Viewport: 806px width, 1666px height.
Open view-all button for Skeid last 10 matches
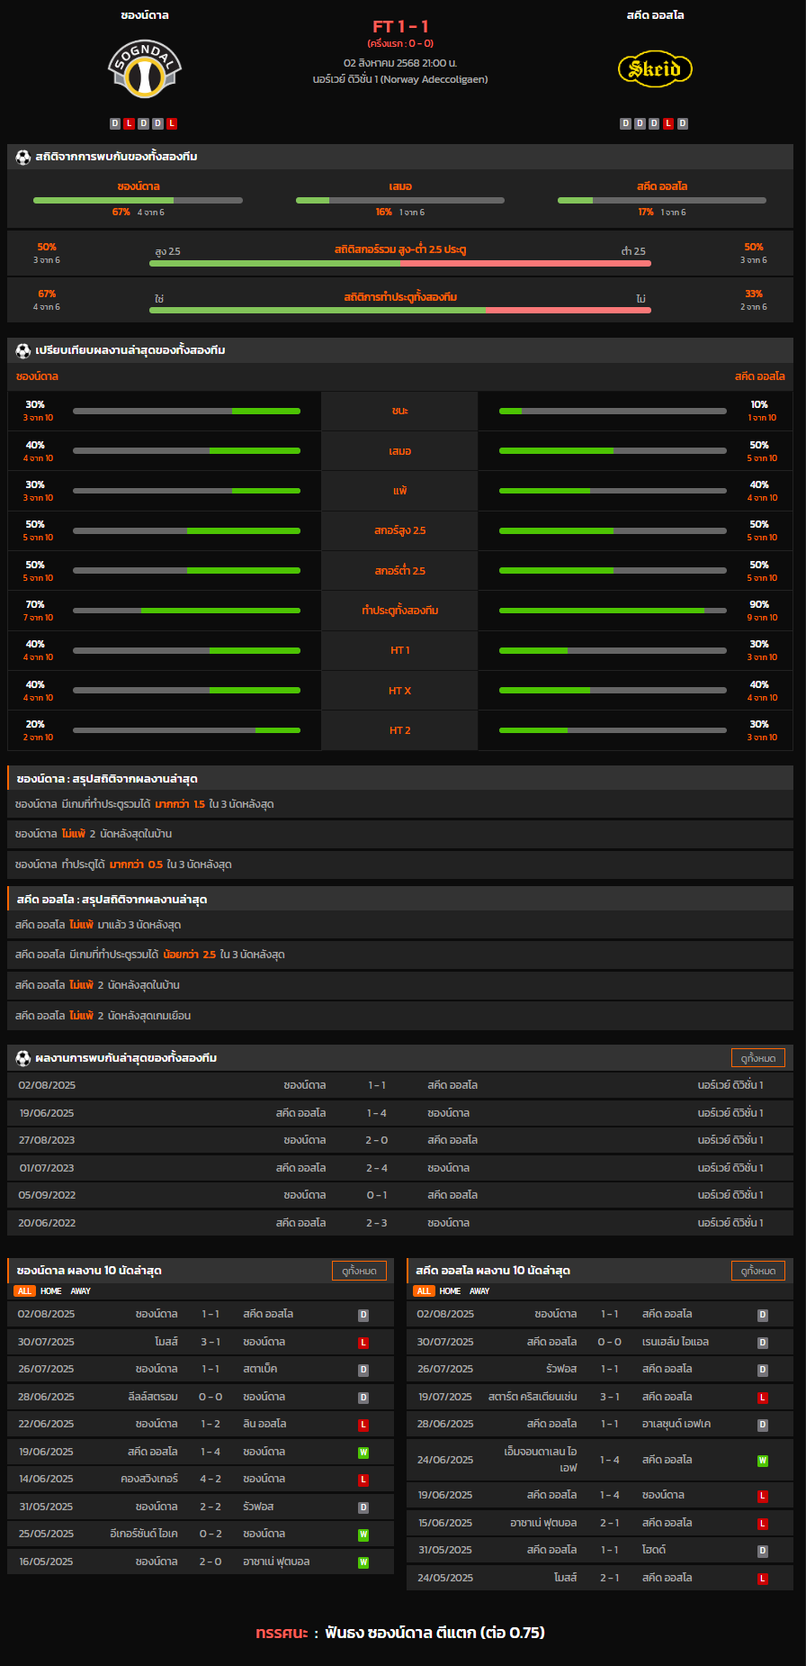point(758,1271)
